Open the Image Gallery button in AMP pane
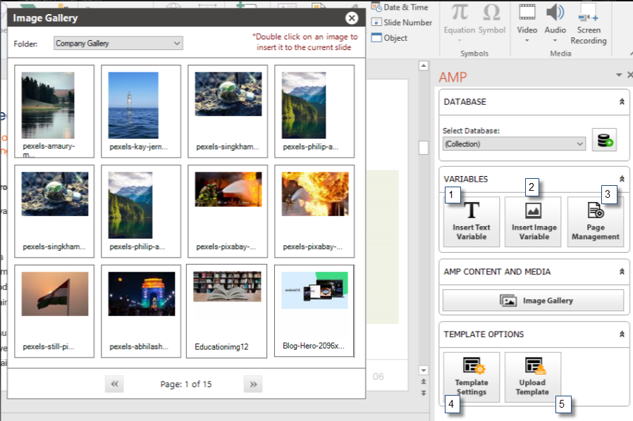 pos(533,301)
